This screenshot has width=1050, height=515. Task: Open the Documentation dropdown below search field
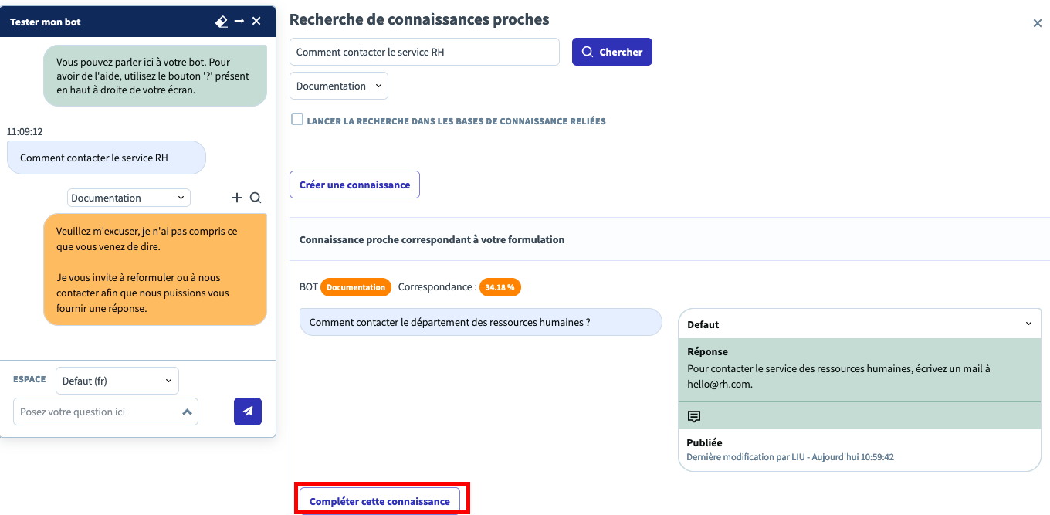(339, 86)
